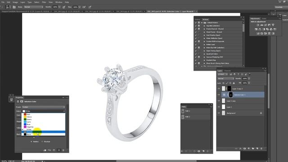The image size is (288, 162).
Task: Add mask icon in Paths panel
Action: [x=199, y=151]
